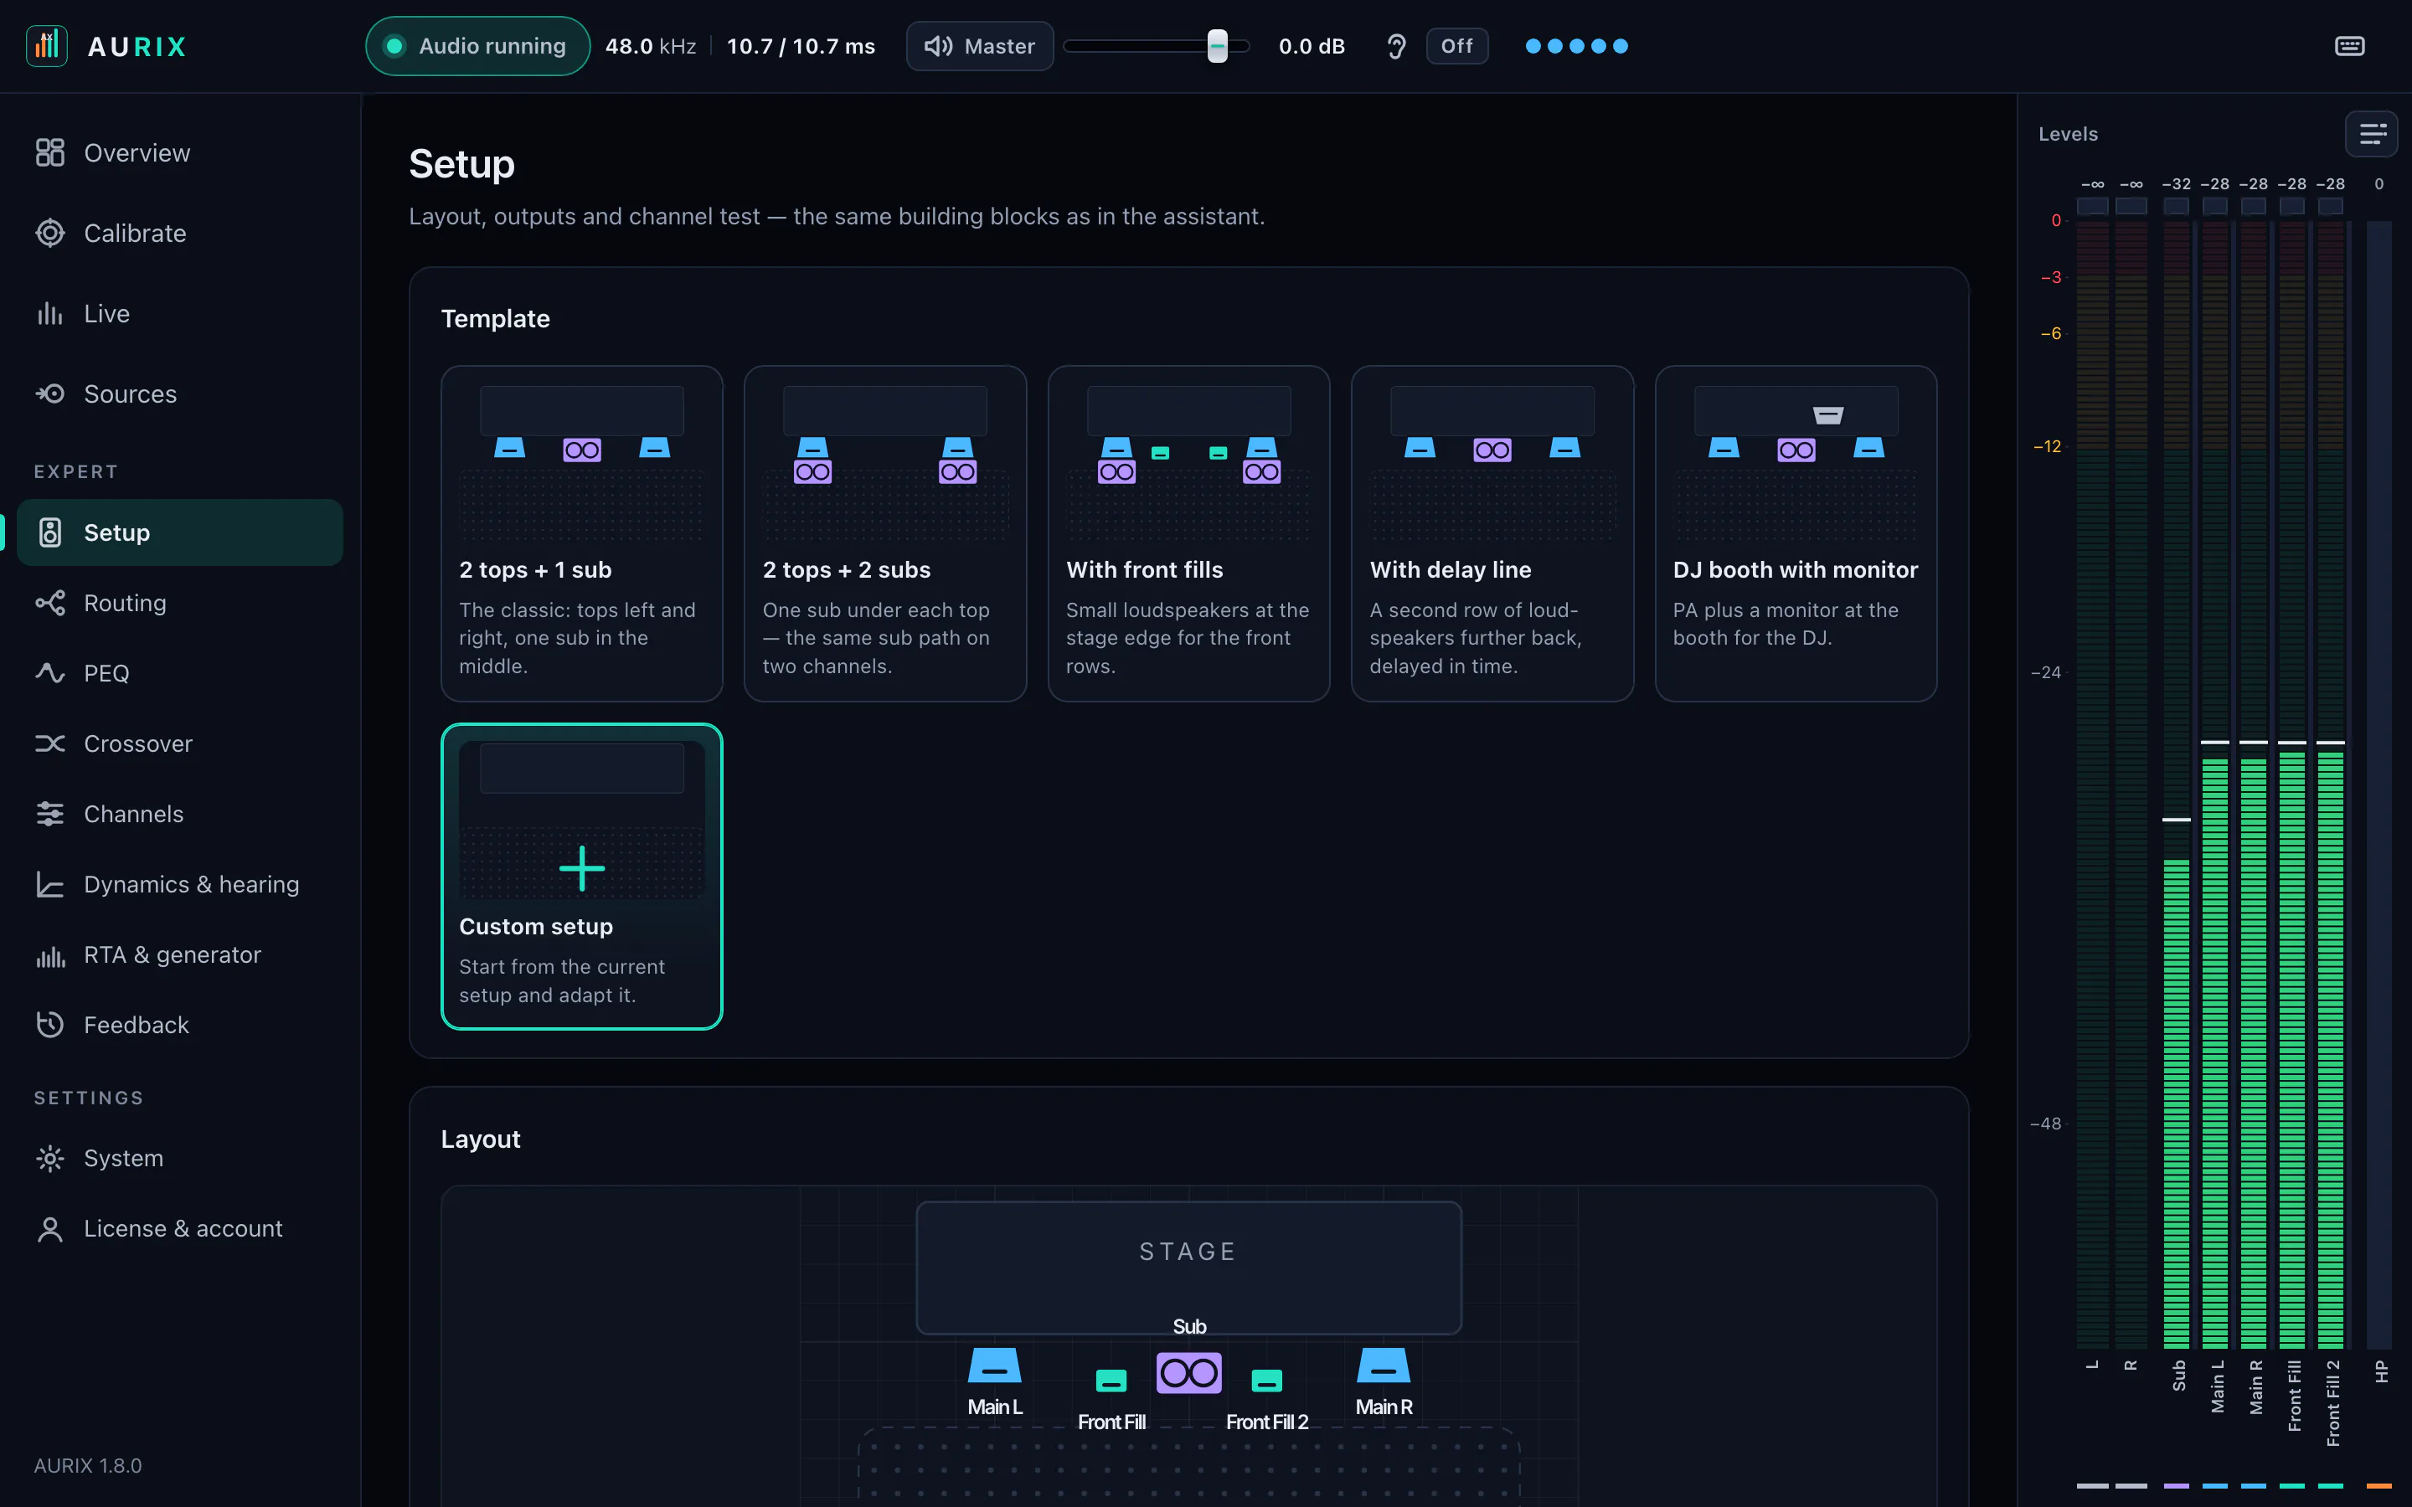Click the Channels sliders icon
2412x1507 pixels.
tap(50, 813)
